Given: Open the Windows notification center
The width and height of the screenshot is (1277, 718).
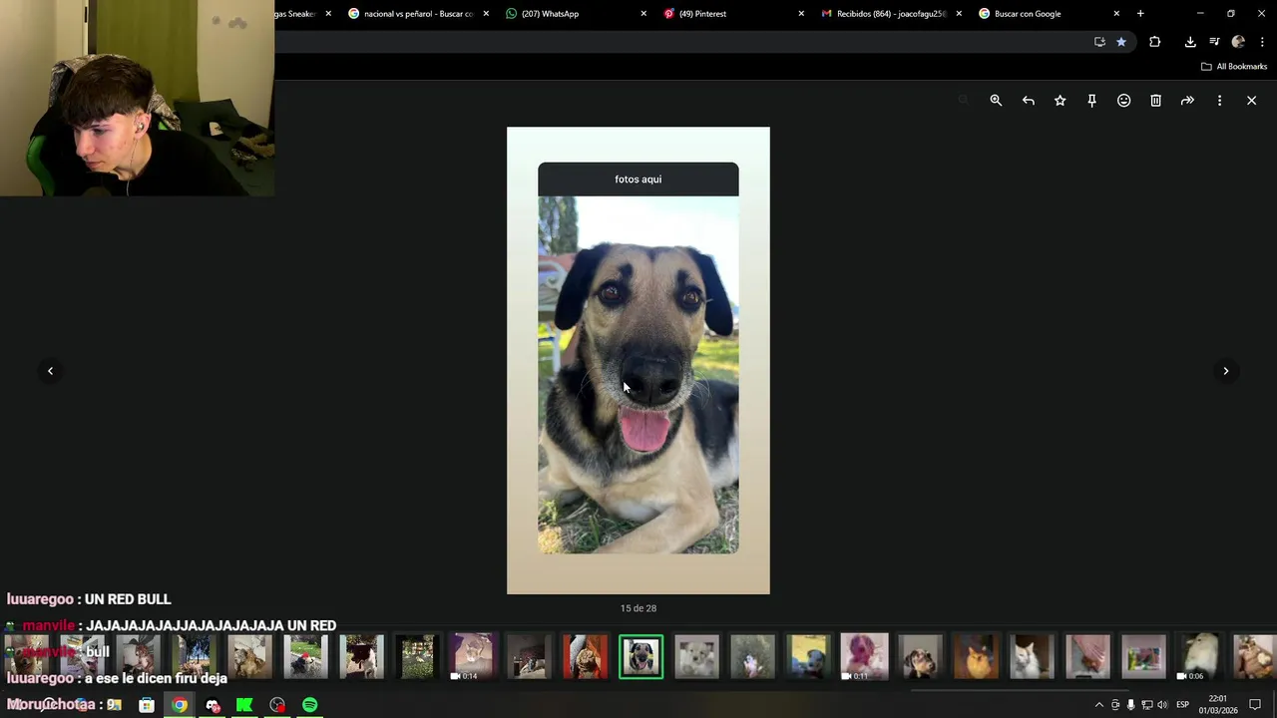Looking at the screenshot, I should [1255, 705].
